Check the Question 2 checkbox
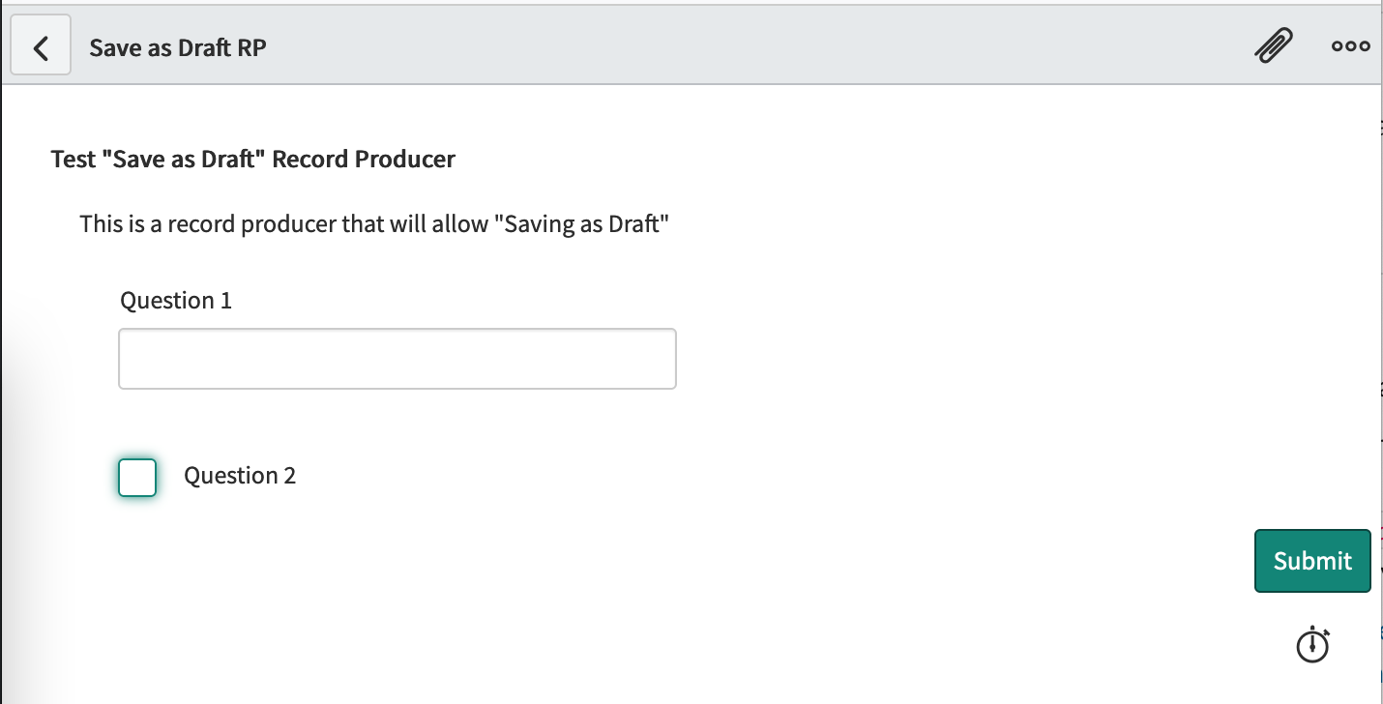 pos(136,477)
